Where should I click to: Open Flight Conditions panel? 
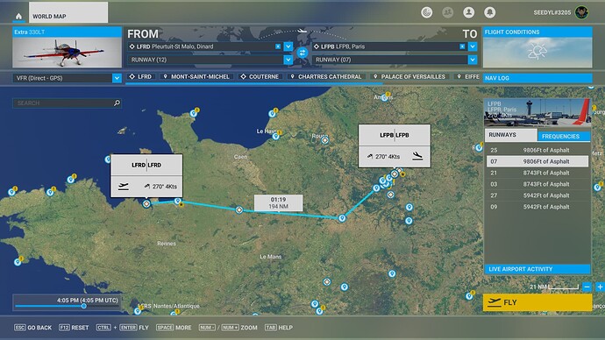point(537,47)
